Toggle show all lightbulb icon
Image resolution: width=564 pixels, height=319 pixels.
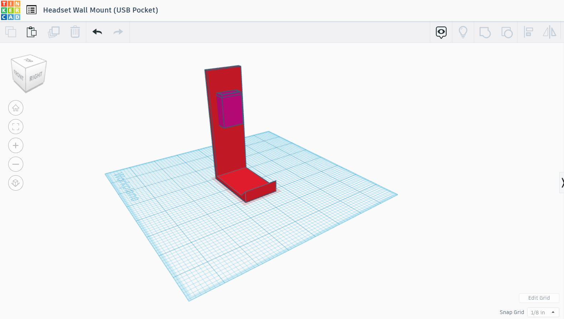463,33
